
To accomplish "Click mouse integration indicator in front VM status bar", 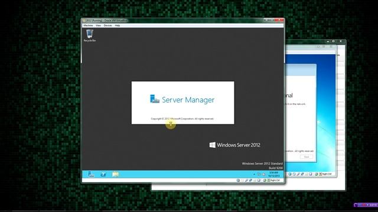I will click(269, 180).
